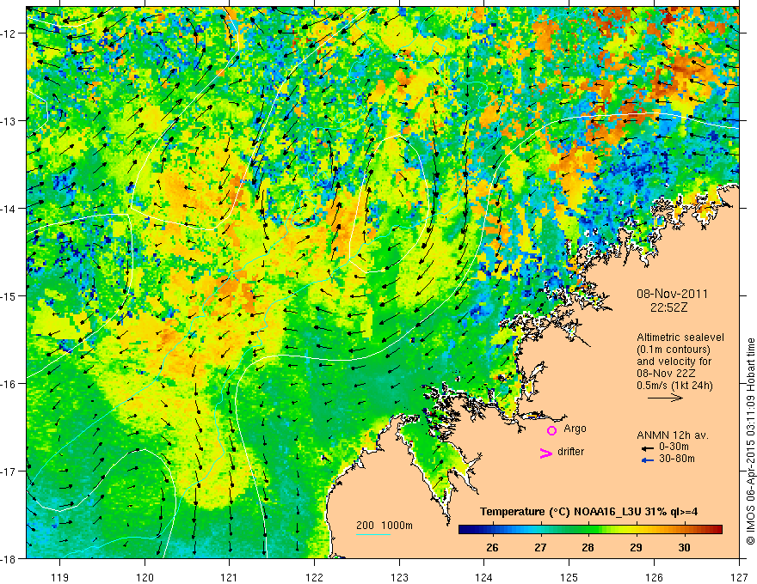Click the longitude axis label 123
The width and height of the screenshot is (757, 584).
(x=399, y=577)
